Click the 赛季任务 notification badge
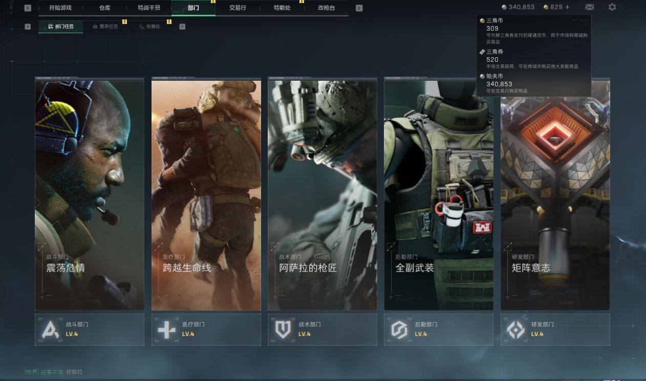 coord(124,21)
